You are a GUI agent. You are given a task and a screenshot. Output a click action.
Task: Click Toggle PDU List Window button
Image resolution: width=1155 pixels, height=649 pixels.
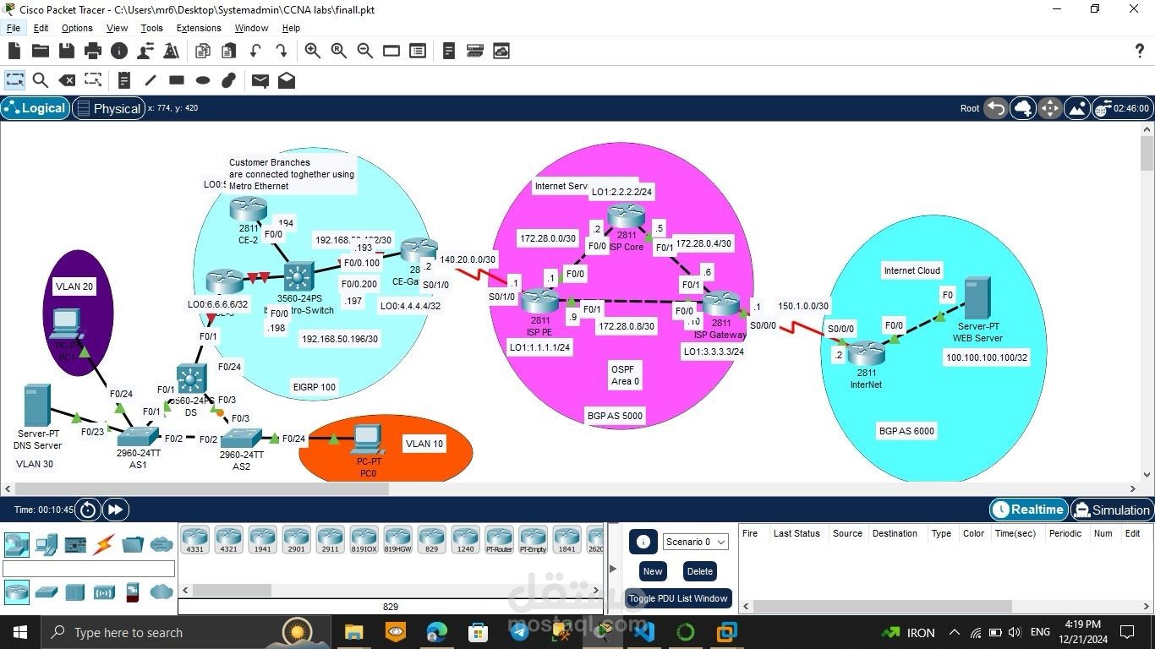point(678,598)
